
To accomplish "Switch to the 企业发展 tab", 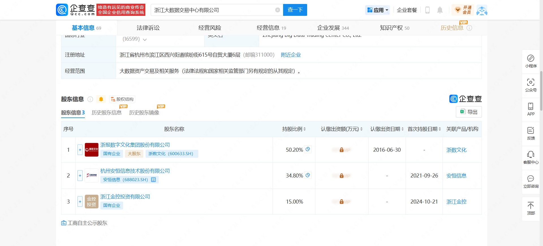I will (333, 28).
